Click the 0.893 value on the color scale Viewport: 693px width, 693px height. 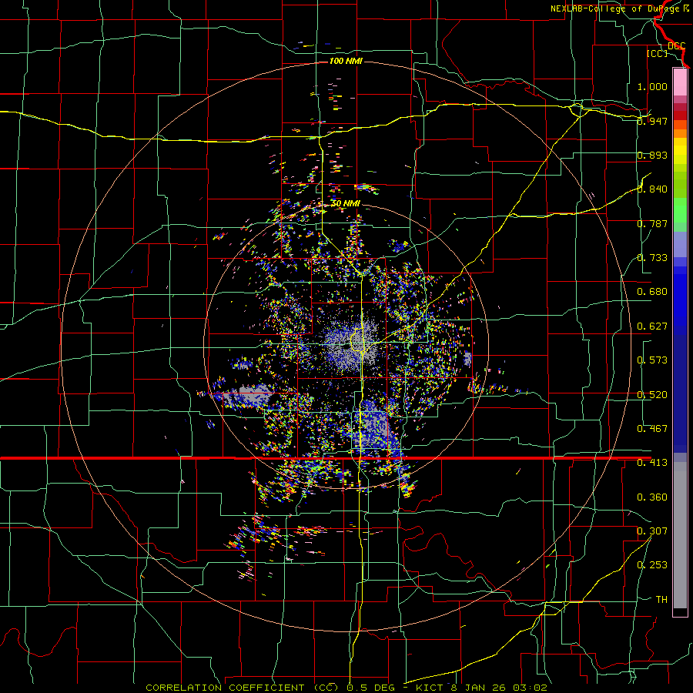click(652, 155)
